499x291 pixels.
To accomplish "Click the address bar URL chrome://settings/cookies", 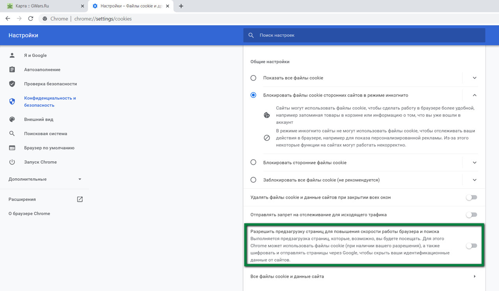I will 103,19.
